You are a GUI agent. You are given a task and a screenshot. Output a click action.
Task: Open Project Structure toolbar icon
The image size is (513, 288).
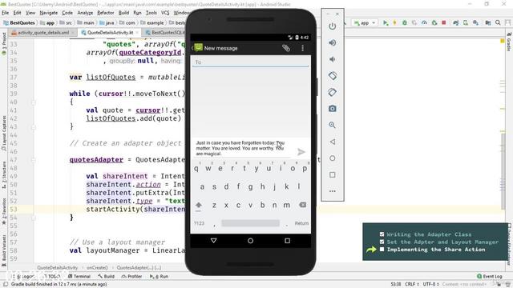[x=488, y=22]
